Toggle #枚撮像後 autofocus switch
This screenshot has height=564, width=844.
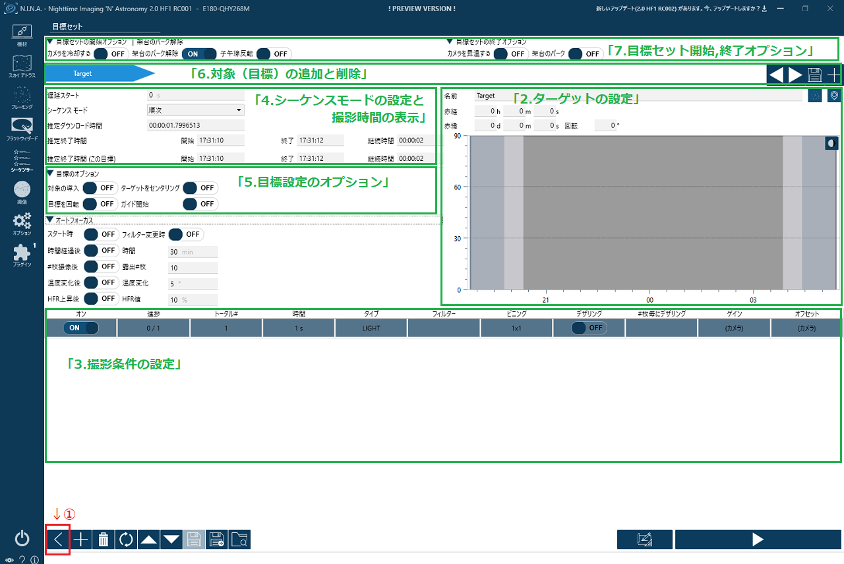pos(100,266)
